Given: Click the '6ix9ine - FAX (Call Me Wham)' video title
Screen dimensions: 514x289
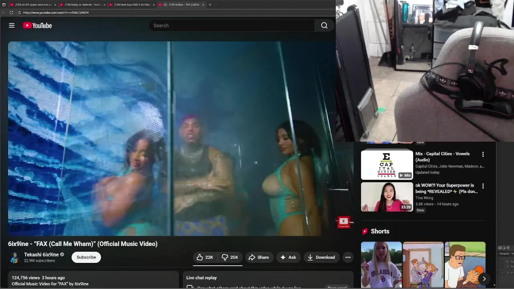Looking at the screenshot, I should [83, 244].
